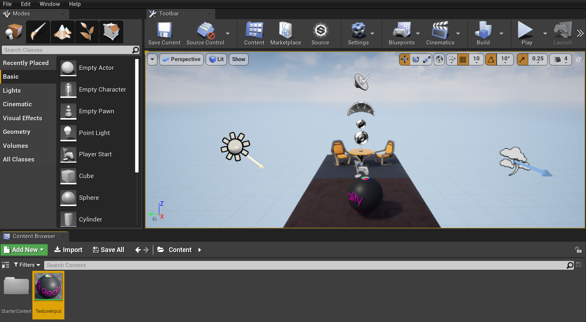Click the Save All button
586x322 pixels.
click(109, 250)
